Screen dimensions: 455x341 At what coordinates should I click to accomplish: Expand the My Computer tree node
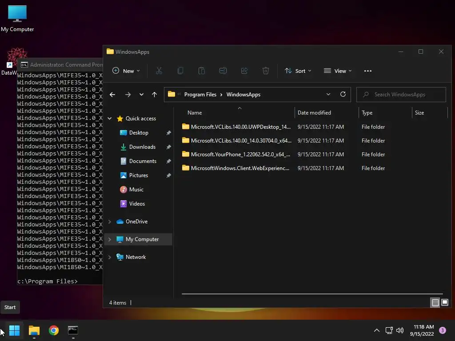(110, 239)
